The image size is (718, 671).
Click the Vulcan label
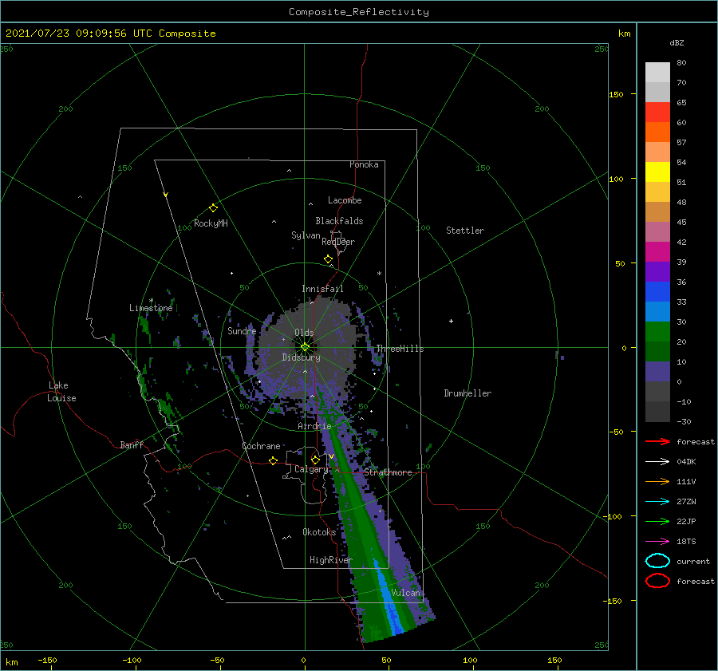405,593
